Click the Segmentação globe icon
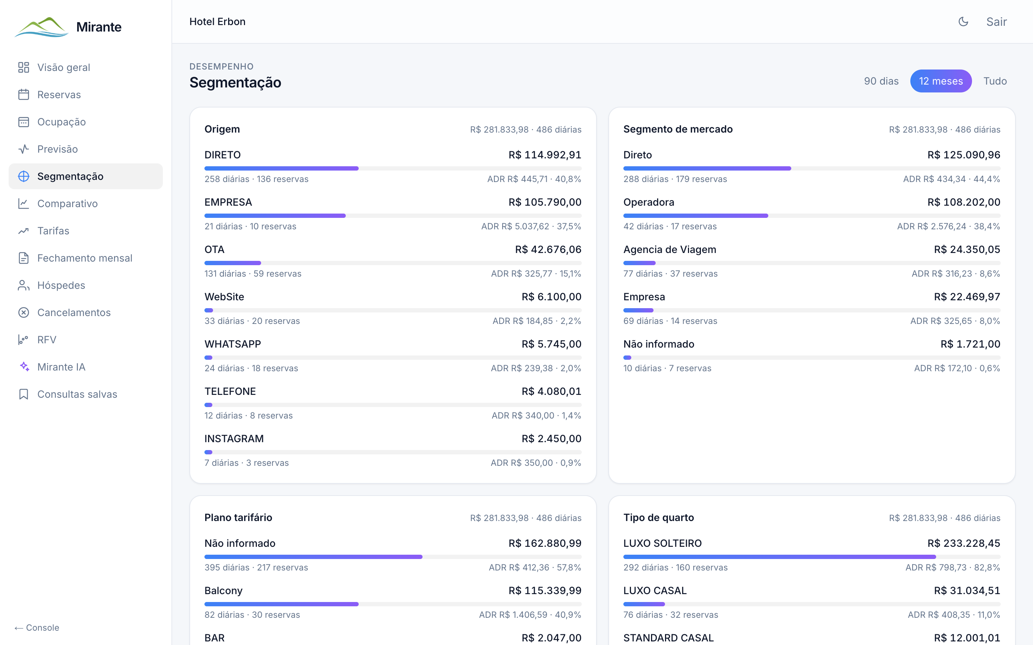Screen dimensions: 1033x645 [23, 176]
